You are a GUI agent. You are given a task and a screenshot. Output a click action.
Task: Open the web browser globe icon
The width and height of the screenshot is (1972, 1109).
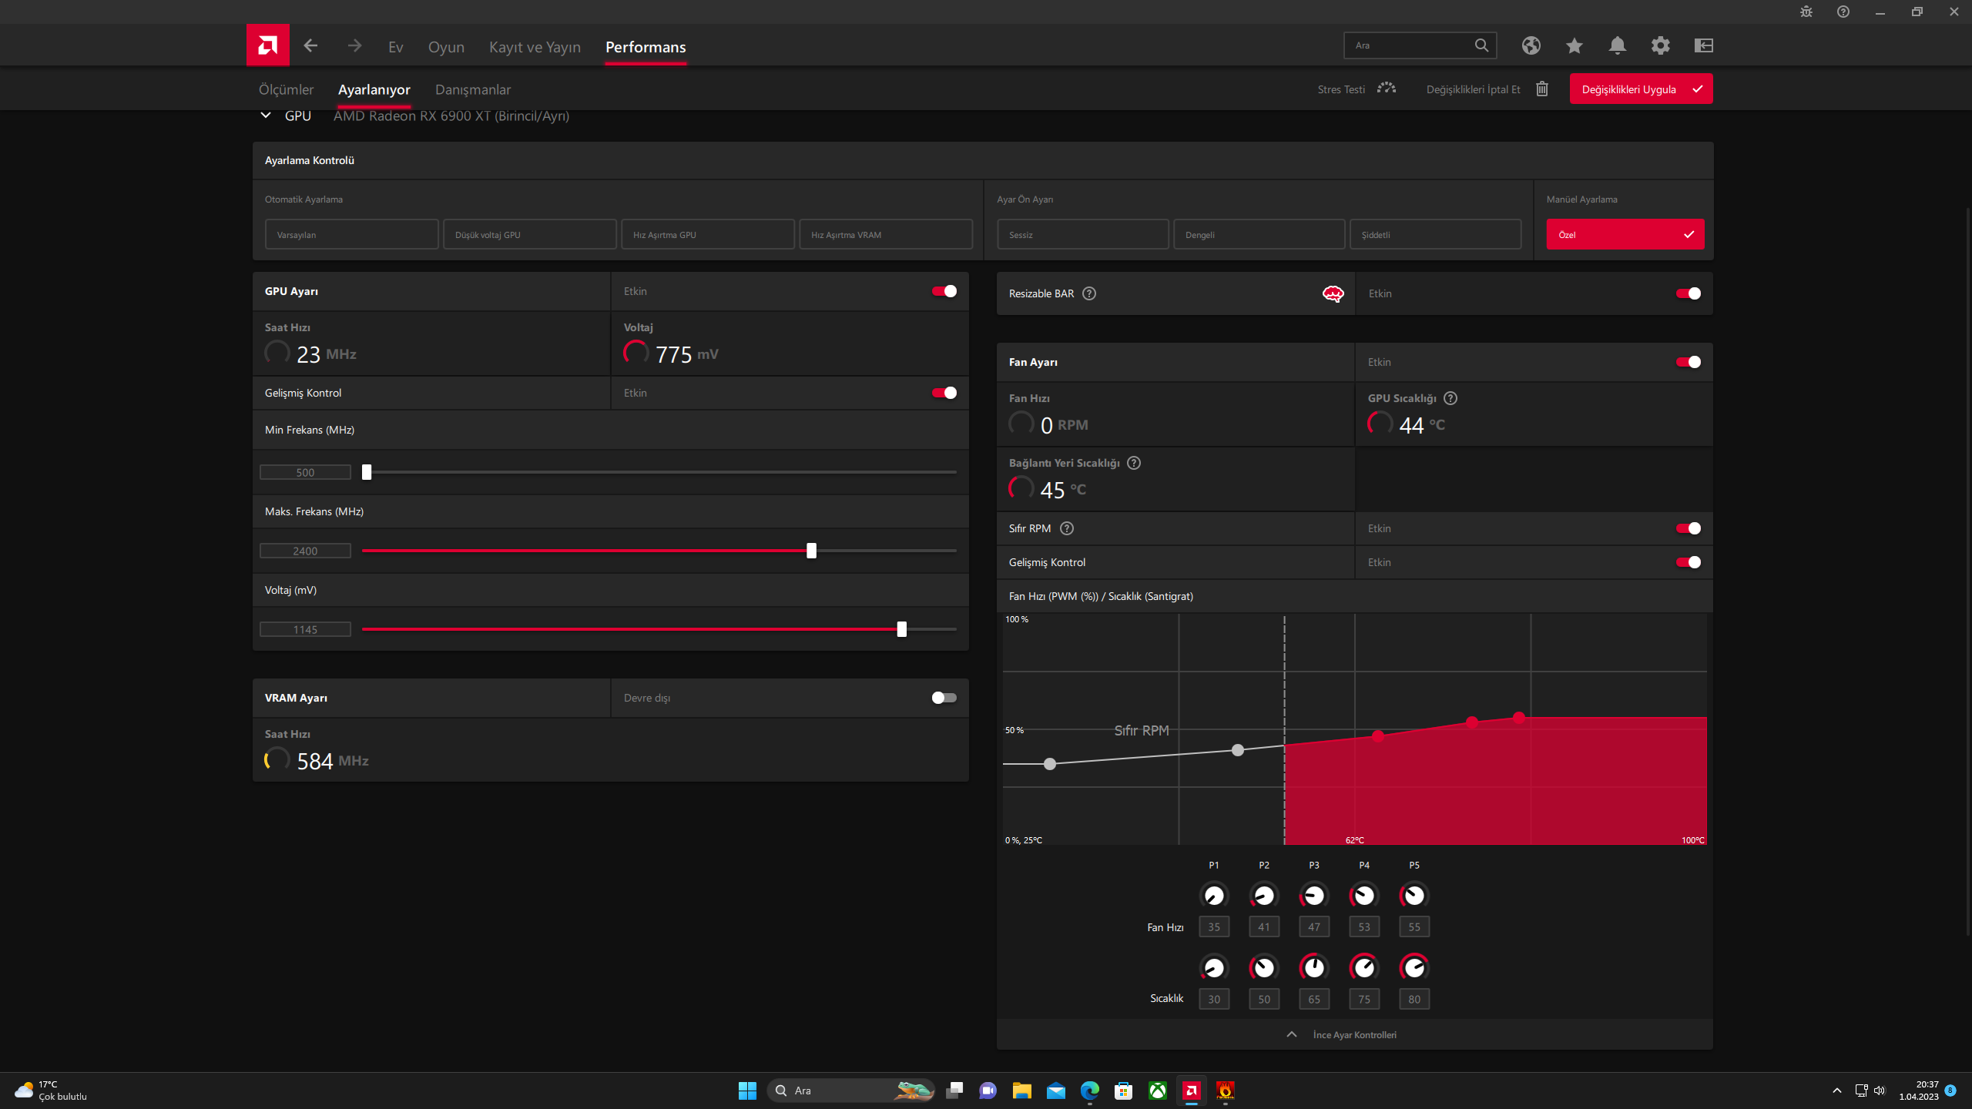1531,45
